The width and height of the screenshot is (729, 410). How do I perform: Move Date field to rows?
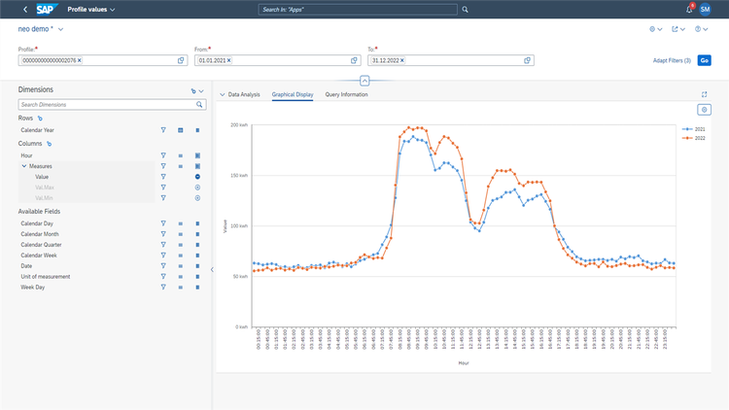point(181,266)
